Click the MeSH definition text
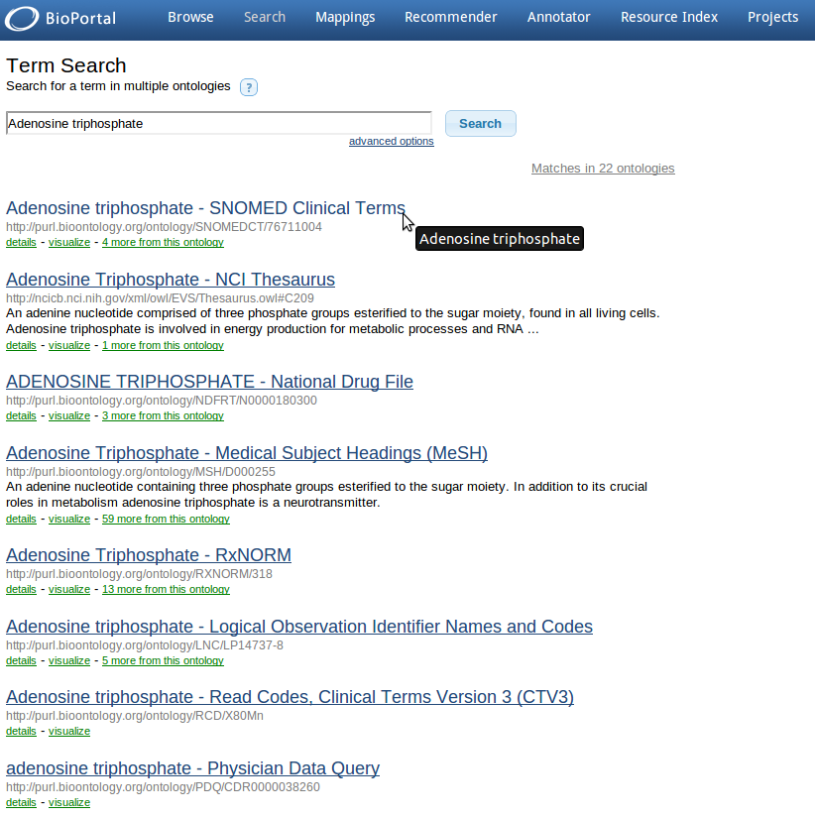This screenshot has width=815, height=817. (327, 495)
